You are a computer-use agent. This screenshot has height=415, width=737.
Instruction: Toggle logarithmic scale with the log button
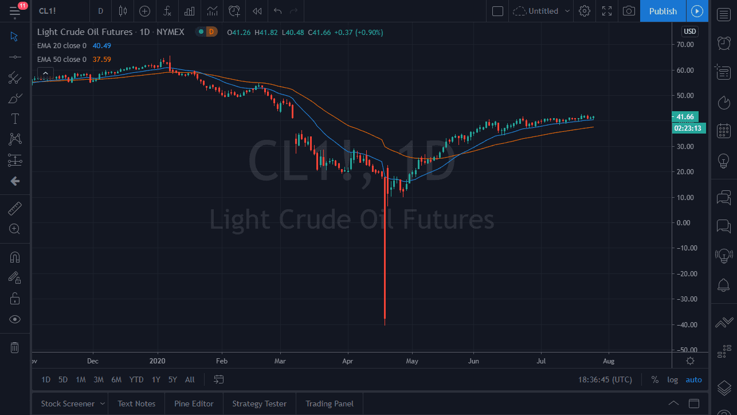672,379
